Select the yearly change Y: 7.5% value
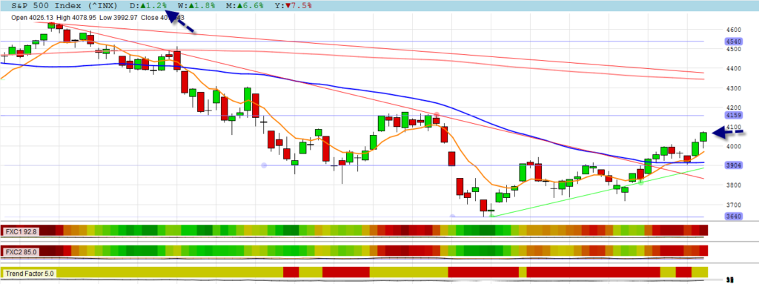This screenshot has height=284, width=759. point(293,6)
